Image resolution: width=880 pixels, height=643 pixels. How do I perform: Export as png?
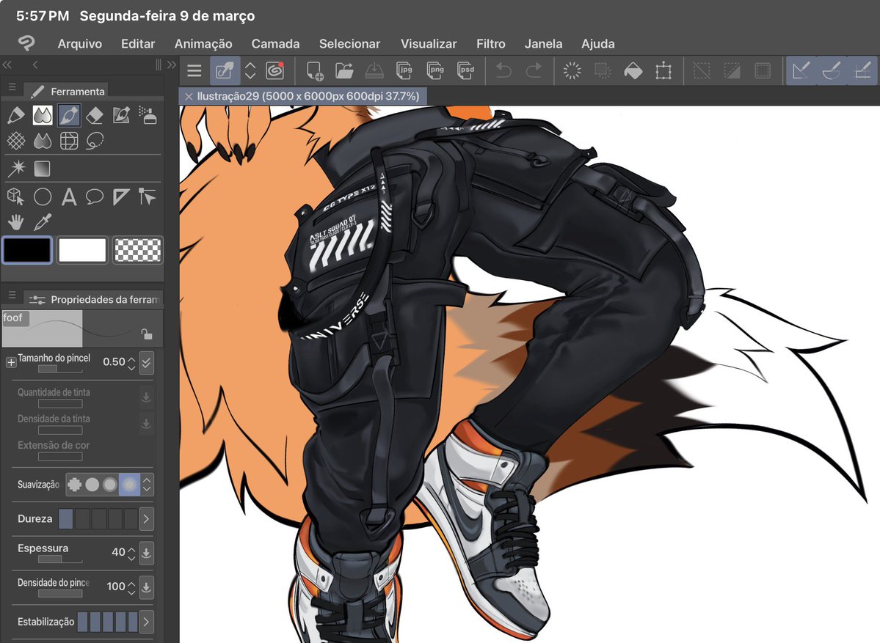pos(435,70)
